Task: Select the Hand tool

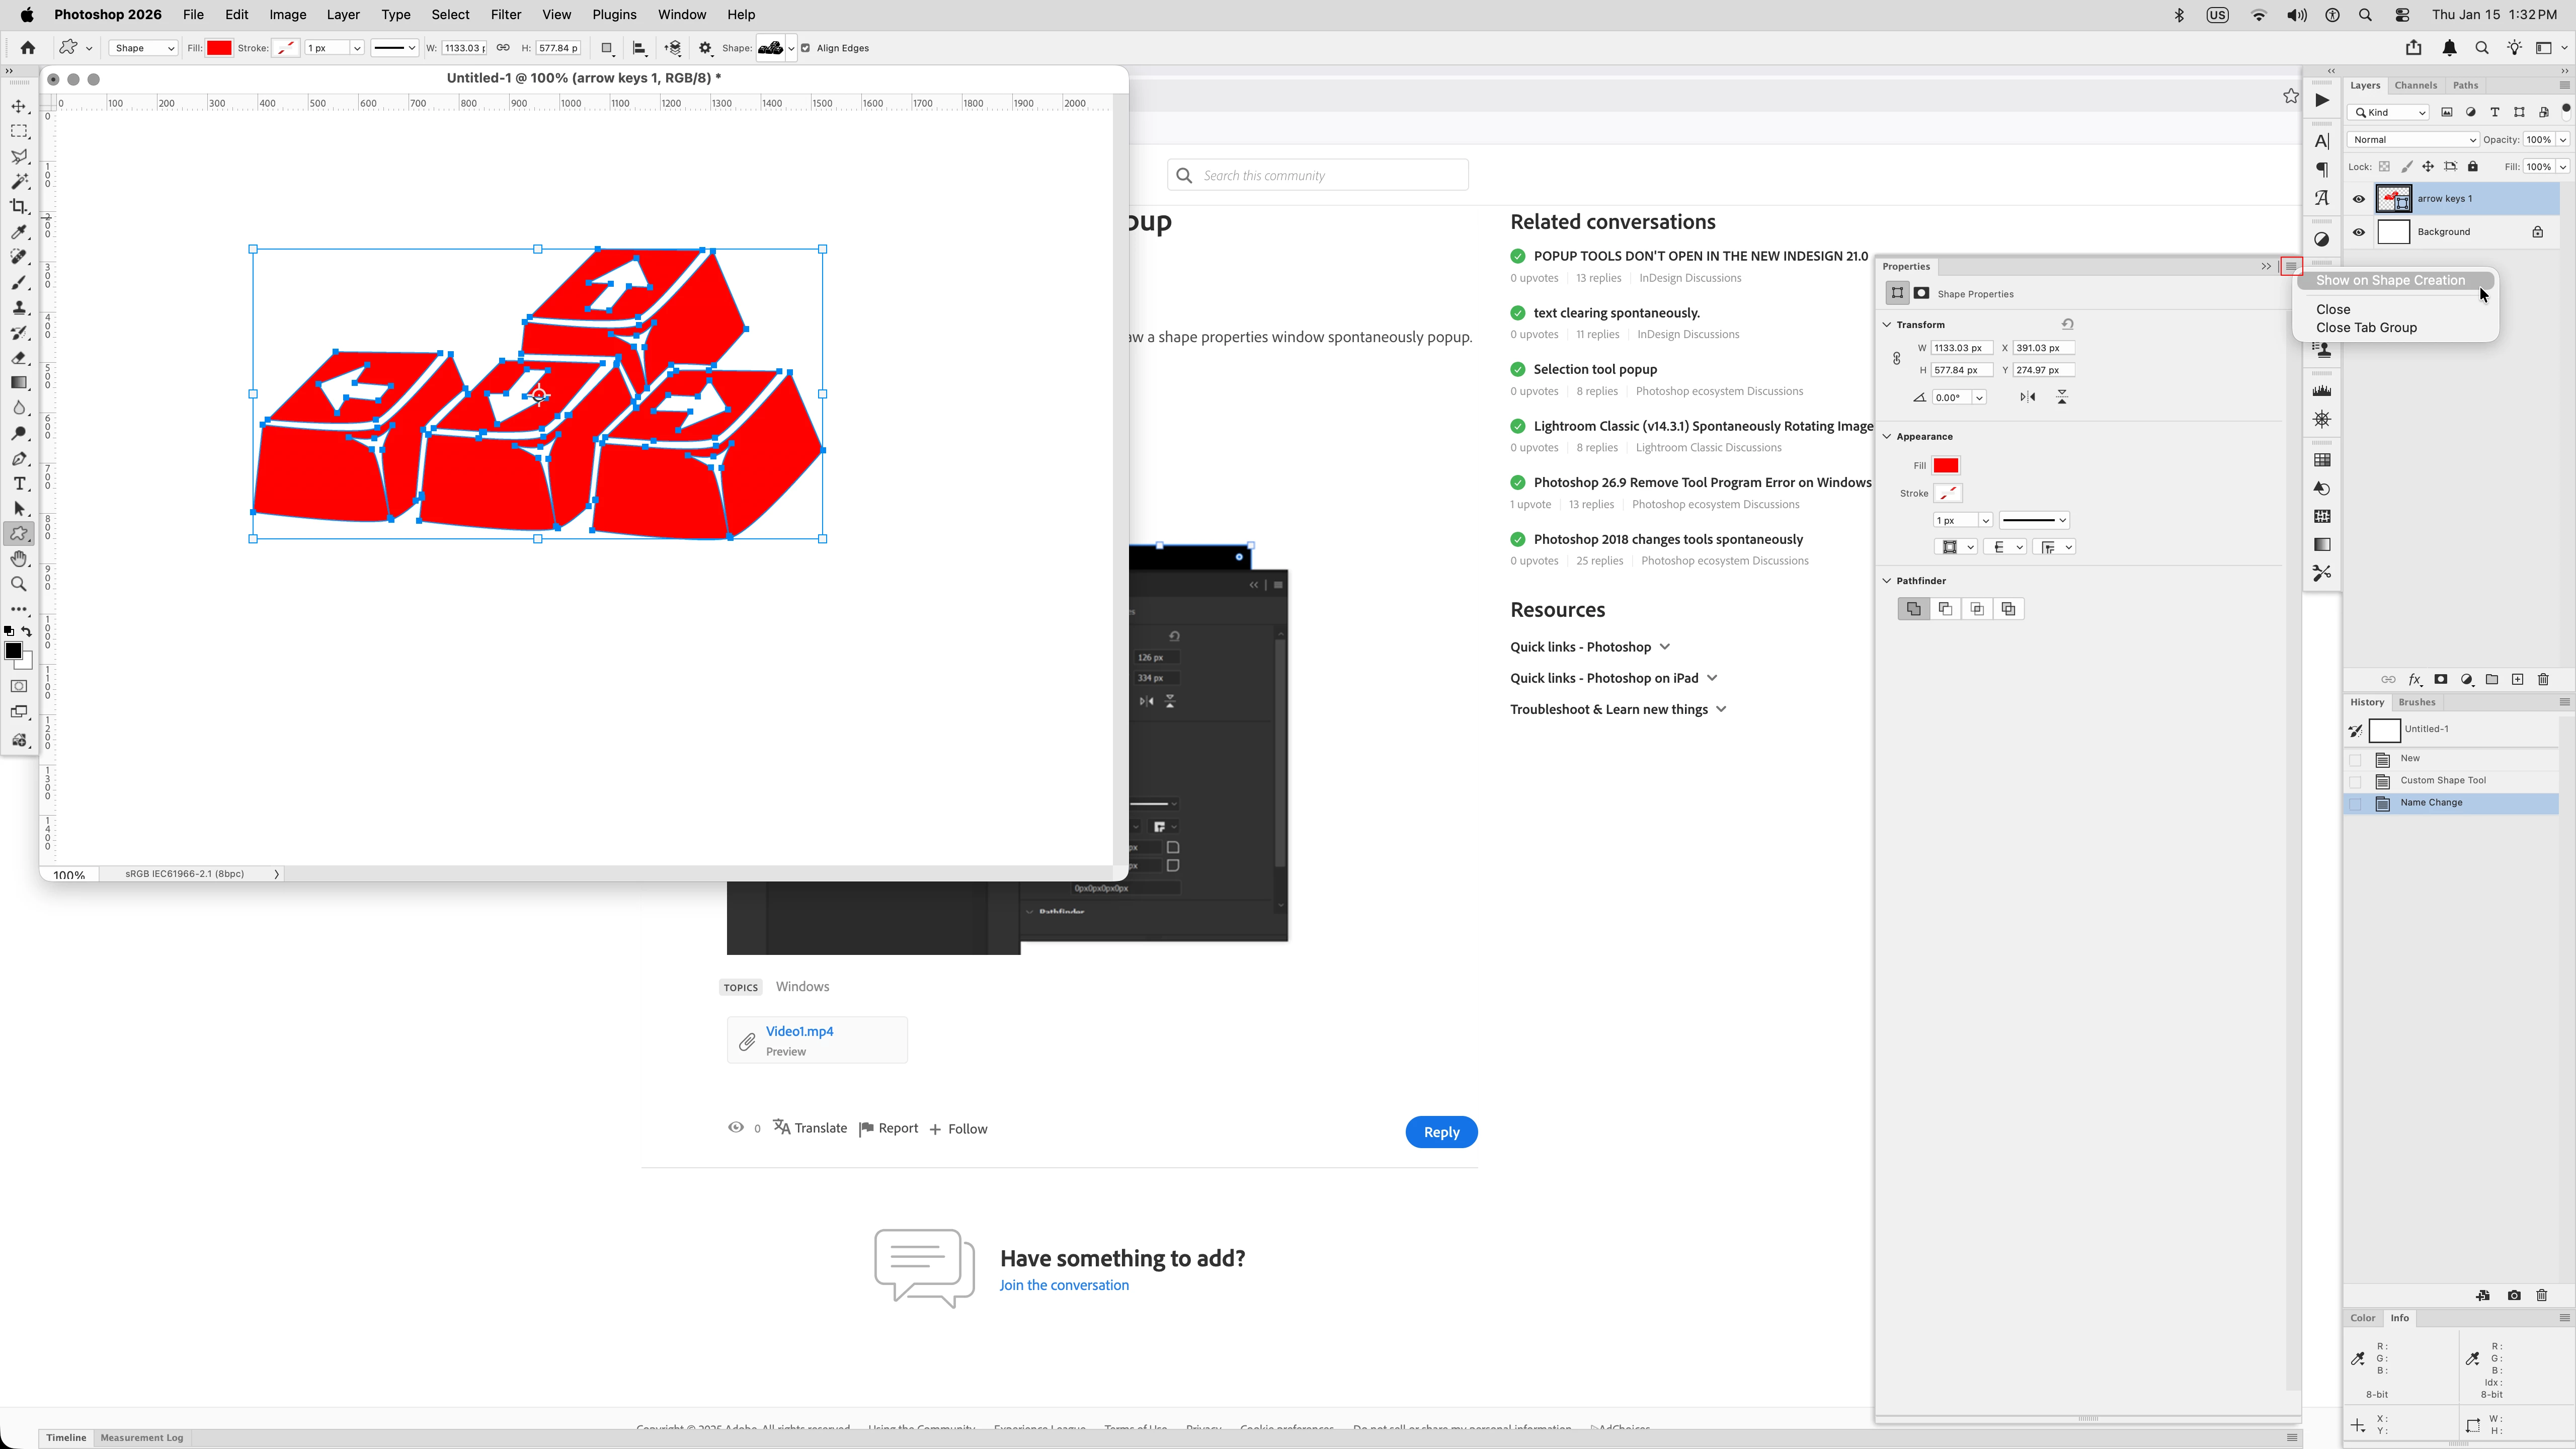Action: click(x=19, y=559)
